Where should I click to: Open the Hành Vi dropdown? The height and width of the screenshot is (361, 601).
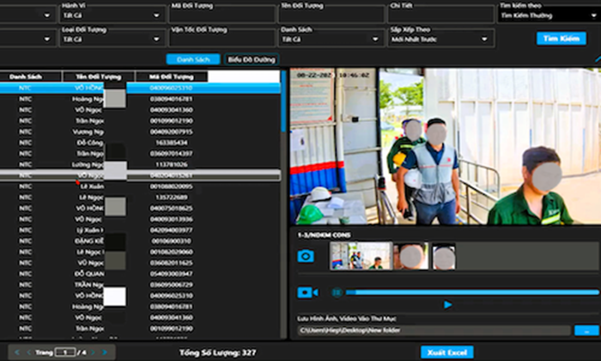click(110, 15)
